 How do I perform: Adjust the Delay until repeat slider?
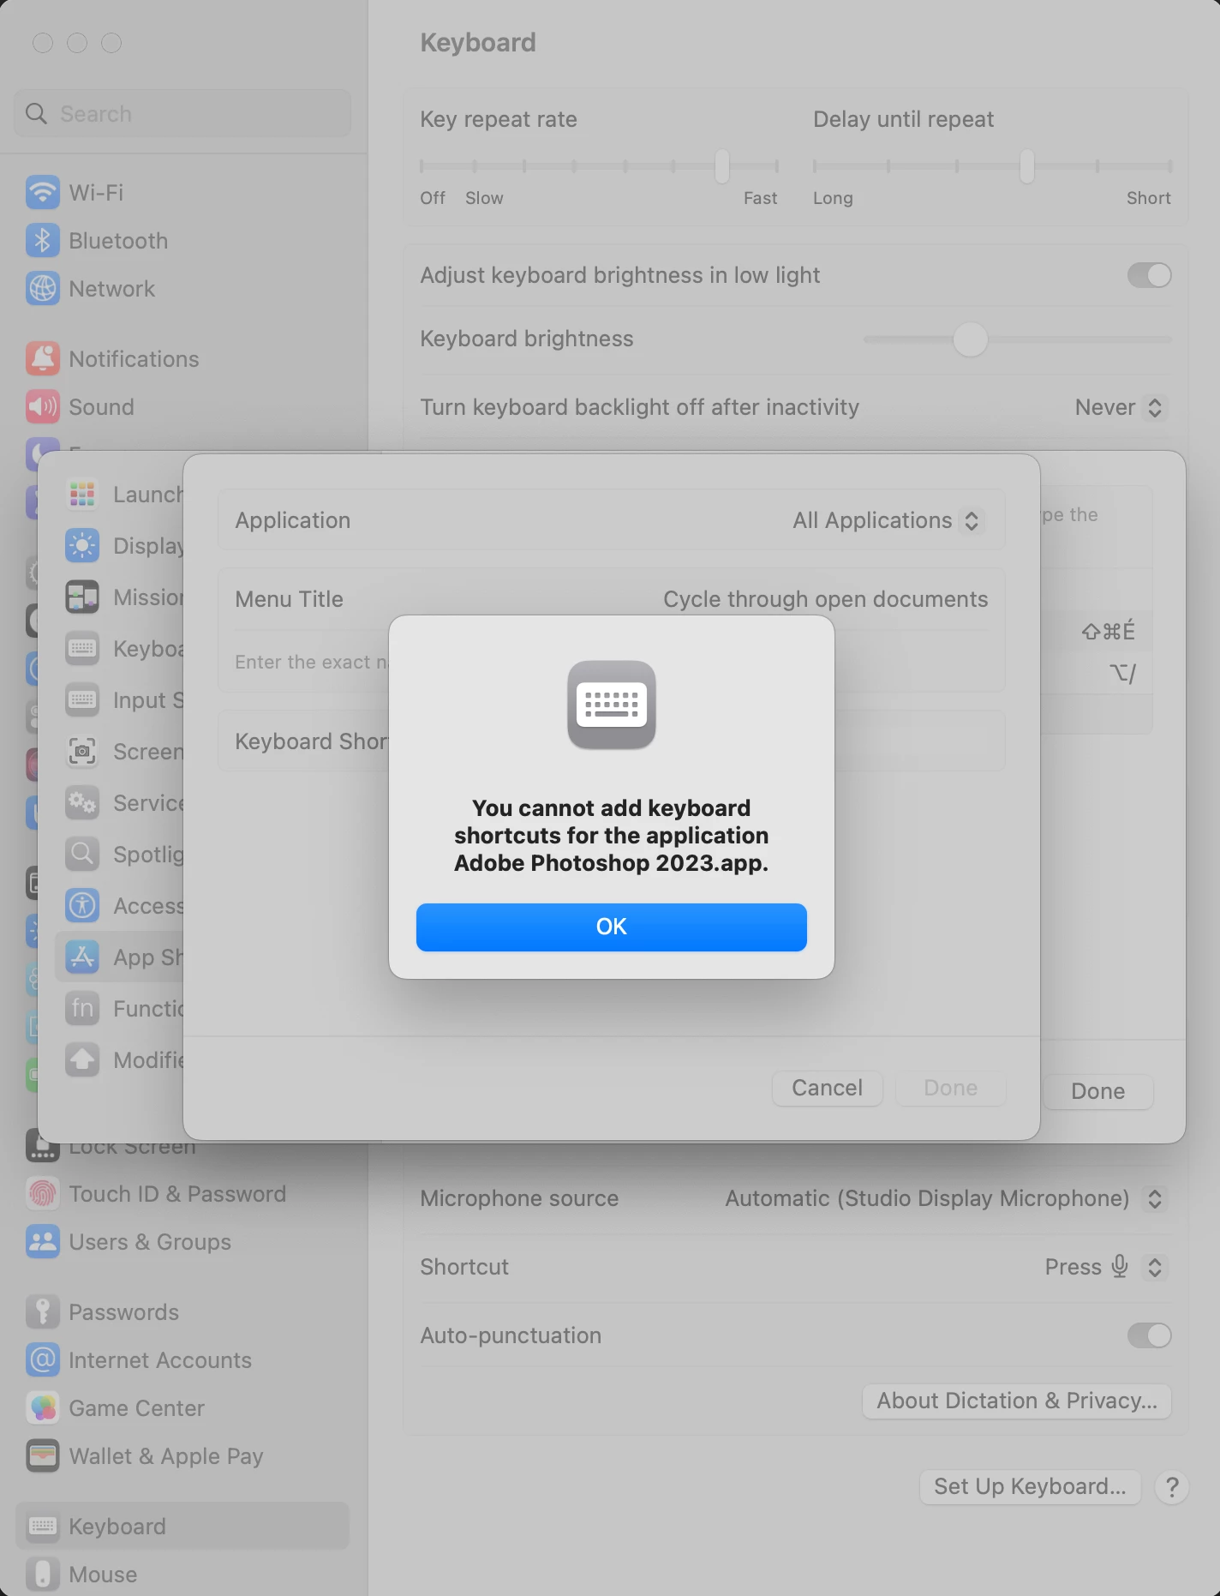click(x=1027, y=166)
